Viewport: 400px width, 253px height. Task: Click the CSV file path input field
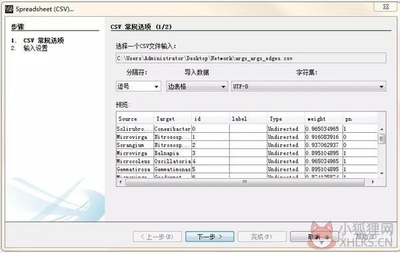coord(251,58)
